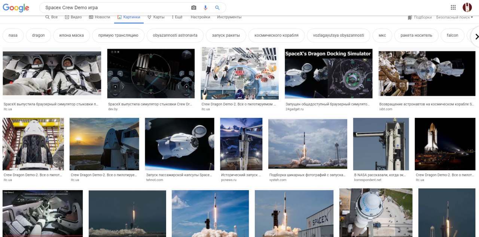Open the capsule at sunset image
The height and width of the screenshot is (237, 479).
[x=104, y=144]
